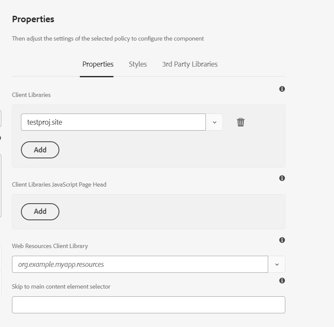The width and height of the screenshot is (334, 327).
Task: Click the Properties panel heading
Action: pyautogui.click(x=33, y=19)
